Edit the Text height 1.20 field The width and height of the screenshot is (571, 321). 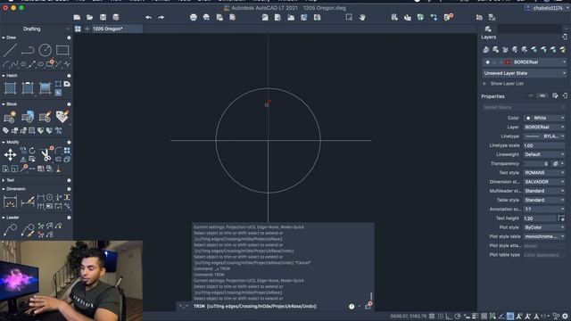click(x=540, y=218)
